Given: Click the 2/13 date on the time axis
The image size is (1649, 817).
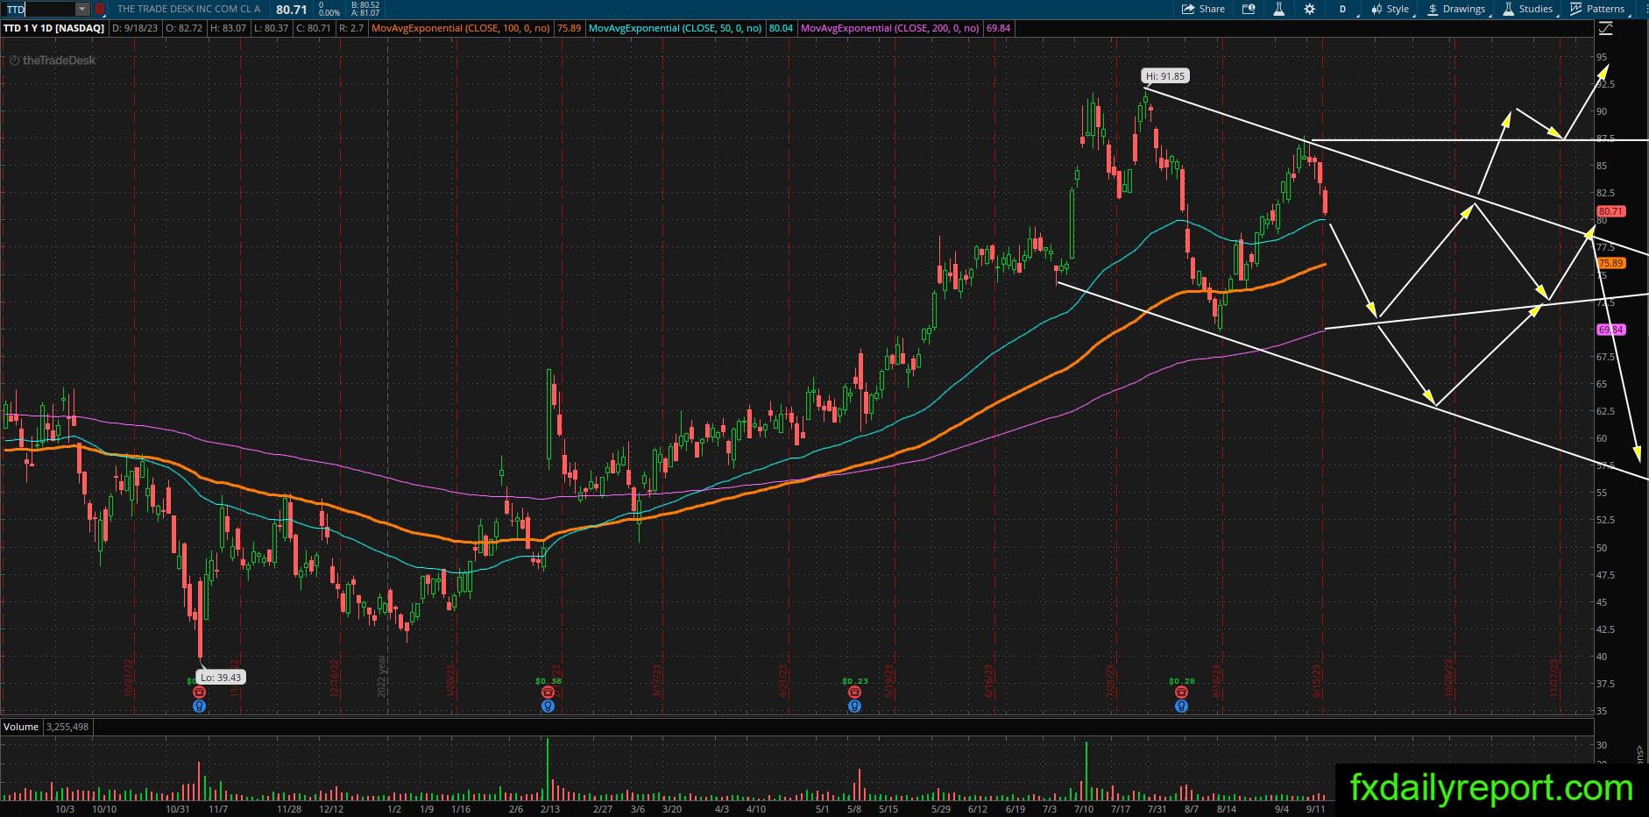Looking at the screenshot, I should coord(549,809).
